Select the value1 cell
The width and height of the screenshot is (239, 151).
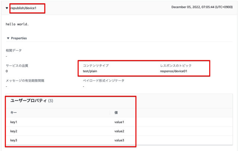119,122
